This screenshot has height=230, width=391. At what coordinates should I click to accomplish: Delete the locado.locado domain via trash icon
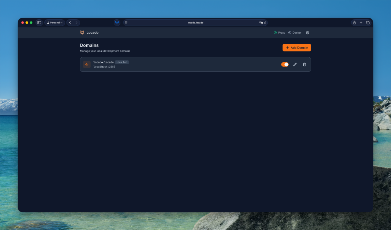305,64
